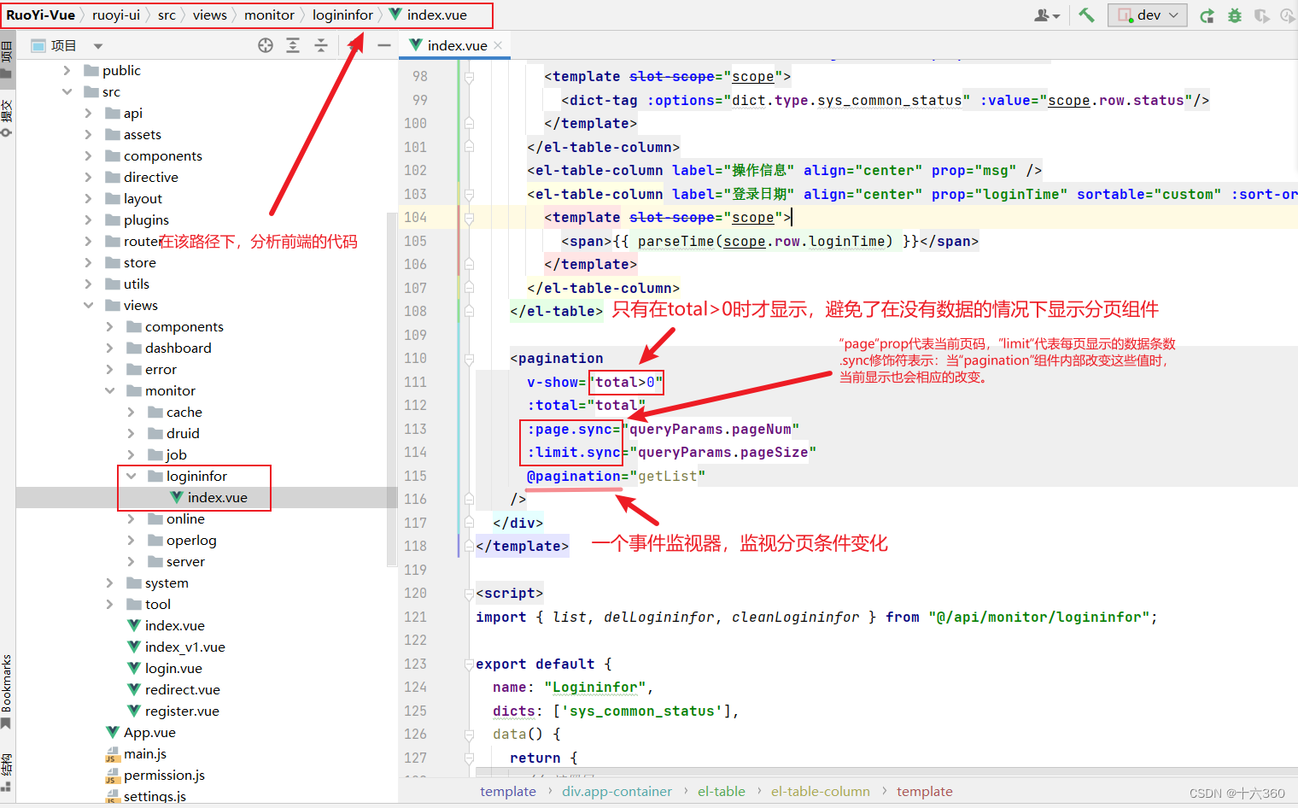Select the server folder
Screen dimensions: 1298x808
tap(185, 561)
